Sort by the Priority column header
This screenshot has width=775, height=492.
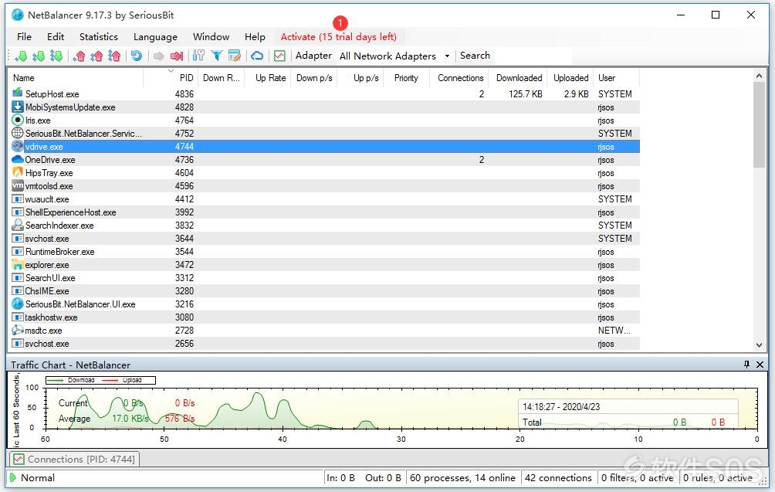pos(406,78)
